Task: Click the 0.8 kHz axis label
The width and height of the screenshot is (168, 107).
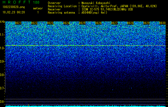Action: point(2,75)
